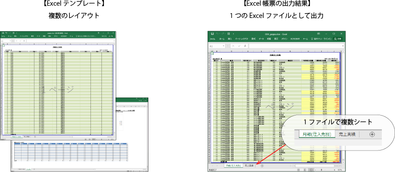Open 数式 tab in output Excel window
This screenshot has height=172, width=395.
[253, 39]
